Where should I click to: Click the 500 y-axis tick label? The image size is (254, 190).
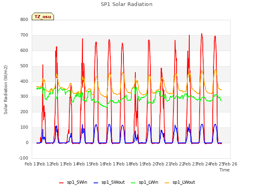24,66
